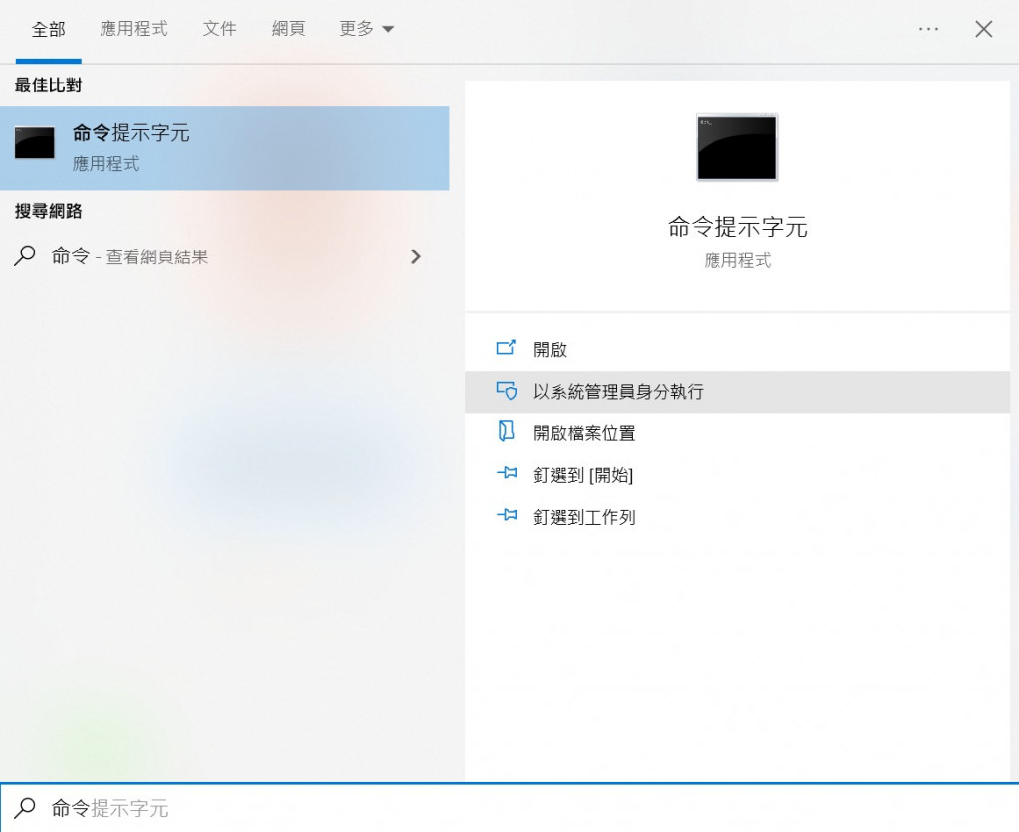The image size is (1019, 832).
Task: Click search magnifier icon in search box
Action: click(25, 808)
